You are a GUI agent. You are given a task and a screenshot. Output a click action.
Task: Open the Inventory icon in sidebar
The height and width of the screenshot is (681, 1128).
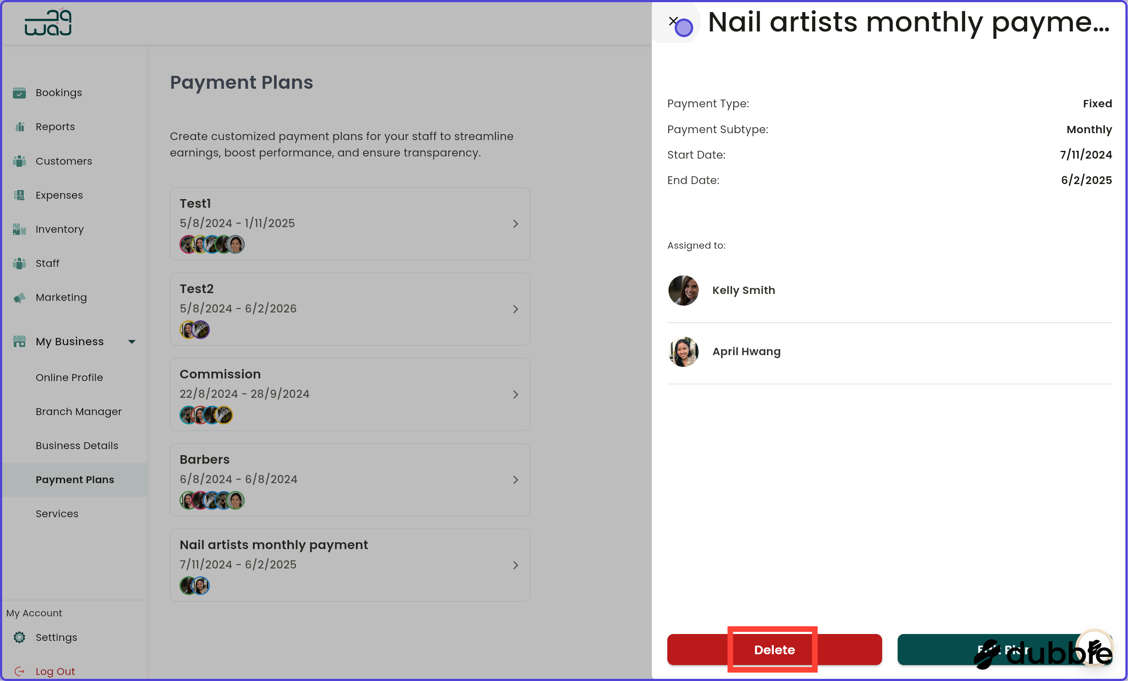click(x=19, y=229)
